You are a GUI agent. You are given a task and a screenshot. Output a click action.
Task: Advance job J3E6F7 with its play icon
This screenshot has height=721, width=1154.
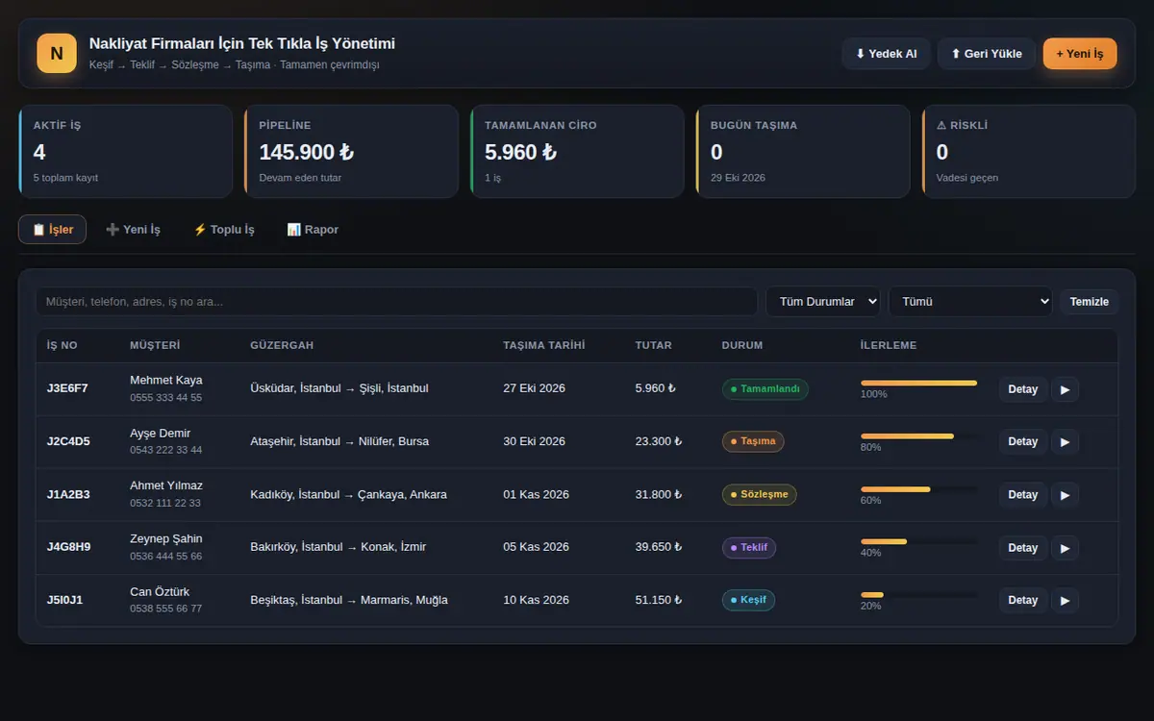point(1065,389)
